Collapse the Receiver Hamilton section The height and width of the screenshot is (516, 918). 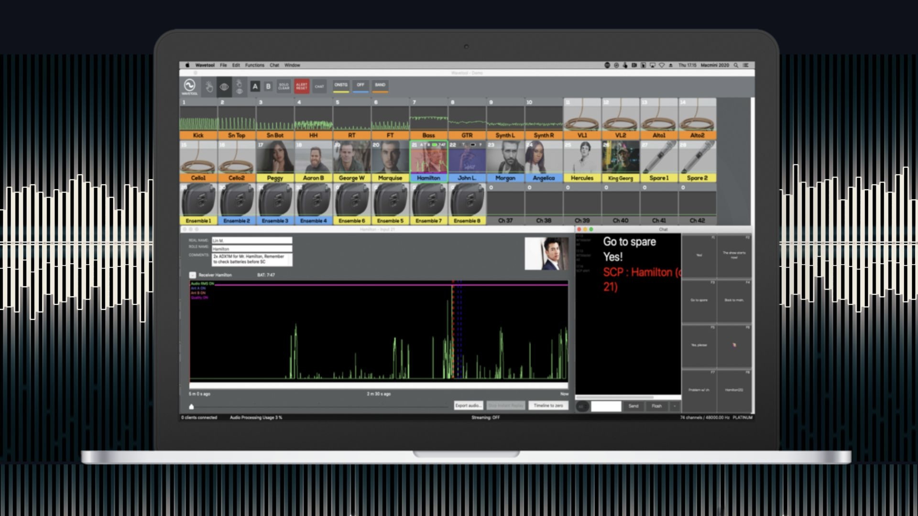coord(193,275)
